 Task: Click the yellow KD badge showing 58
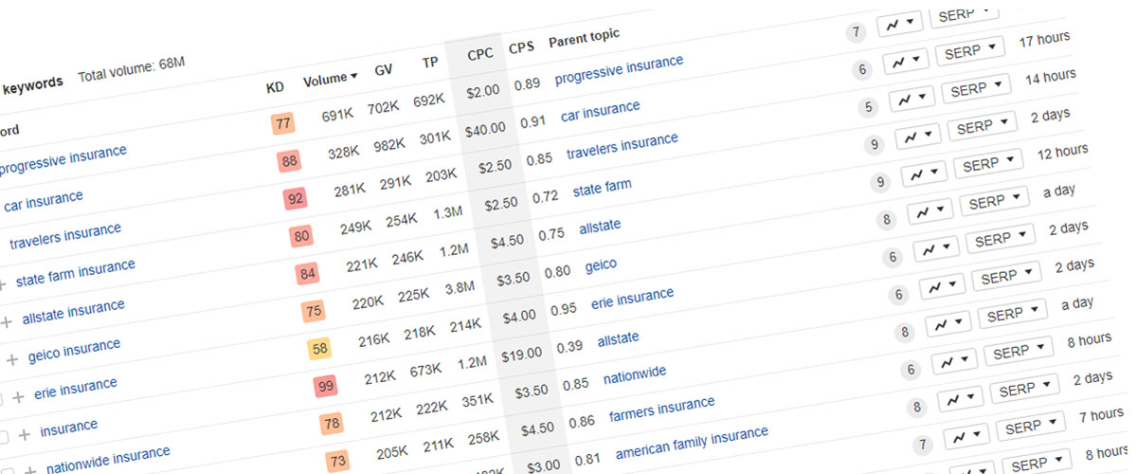[319, 350]
